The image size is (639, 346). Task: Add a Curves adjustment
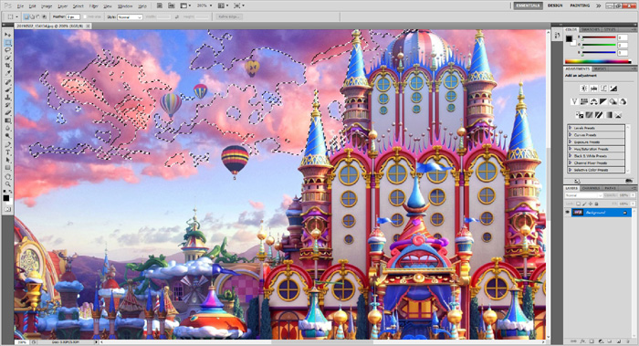tap(604, 88)
